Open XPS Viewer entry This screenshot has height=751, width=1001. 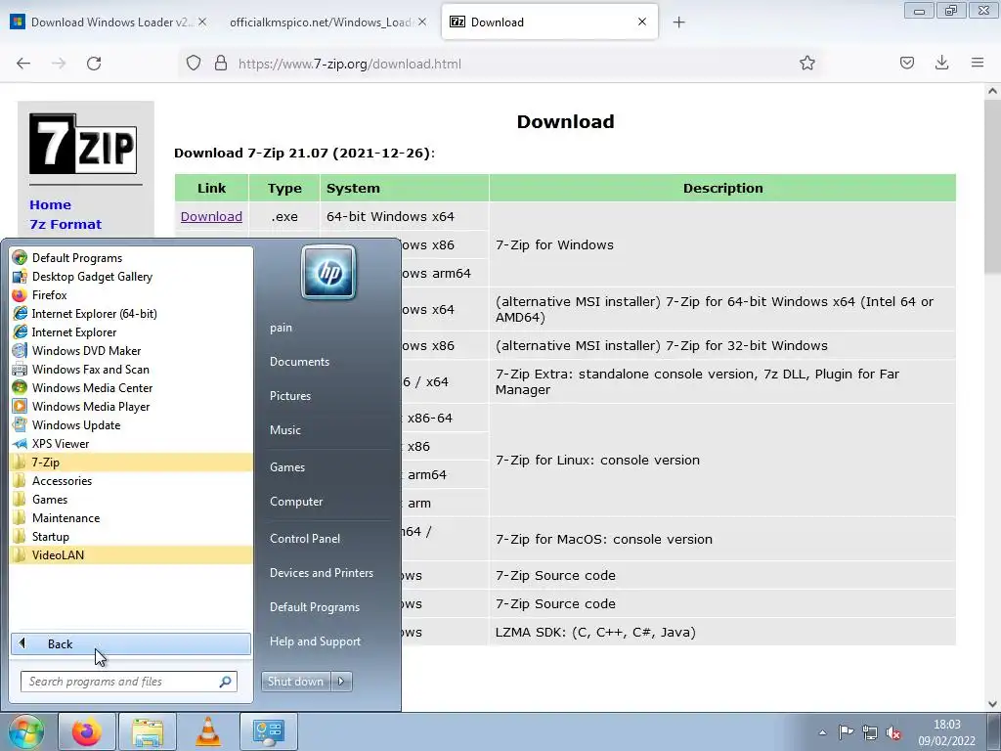(x=131, y=443)
